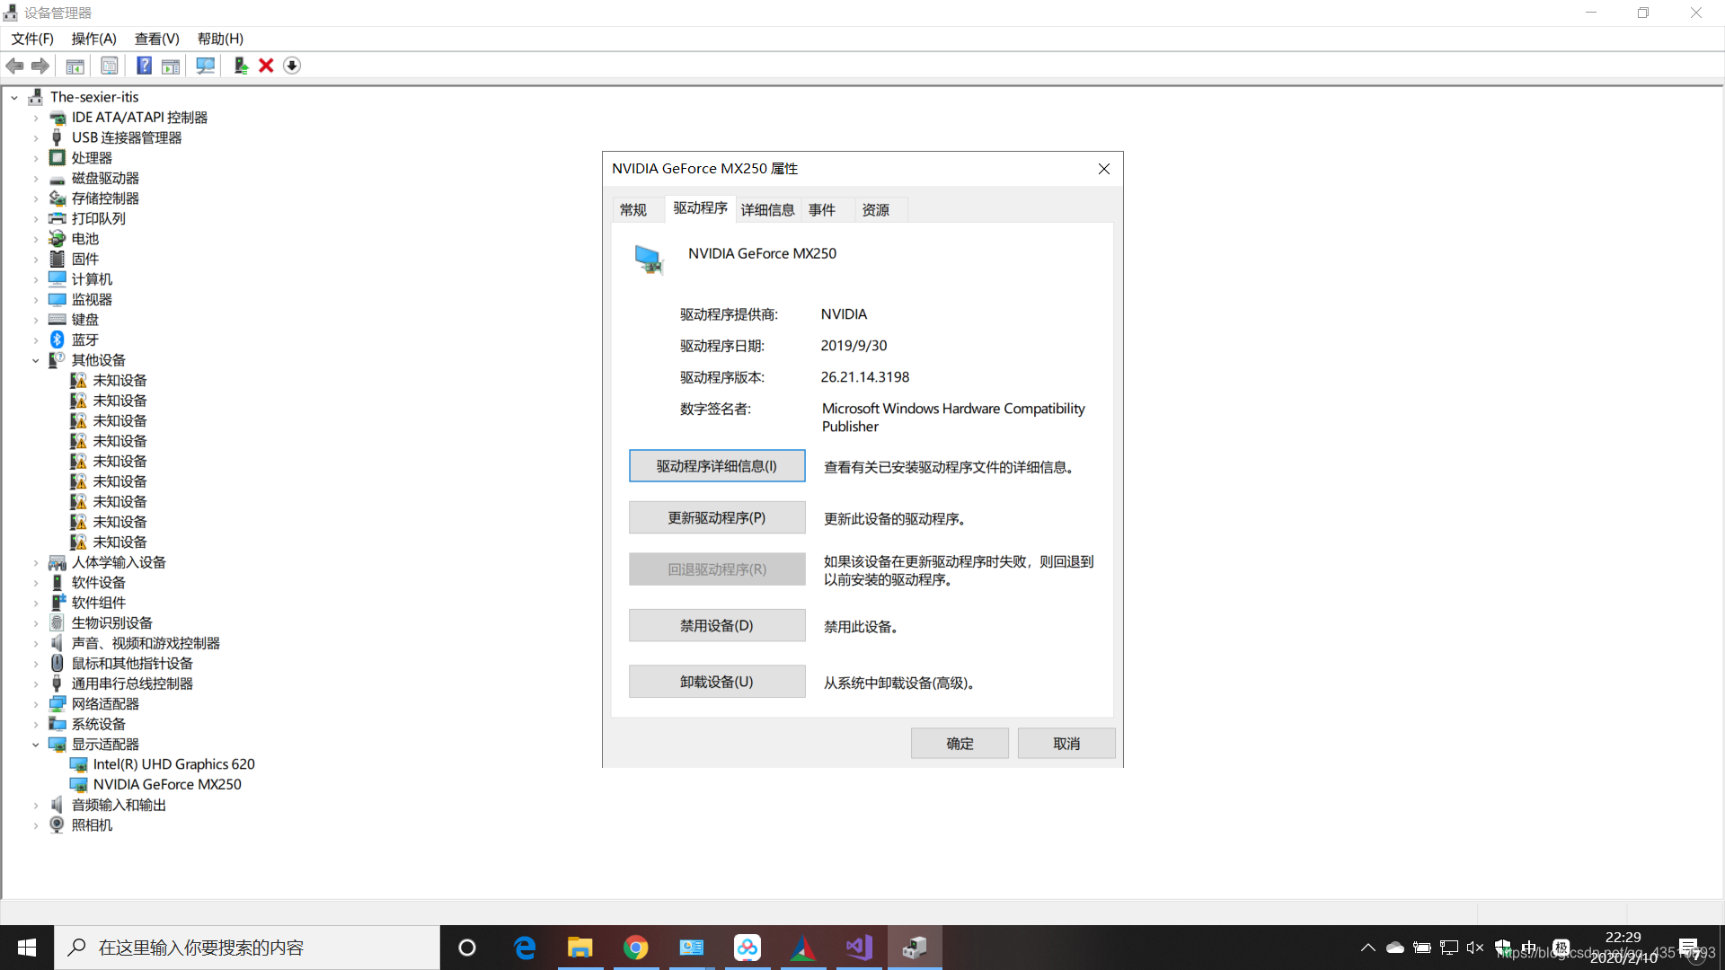This screenshot has height=970, width=1725.
Task: Click the red Uninstall device toolbar icon
Action: (266, 66)
